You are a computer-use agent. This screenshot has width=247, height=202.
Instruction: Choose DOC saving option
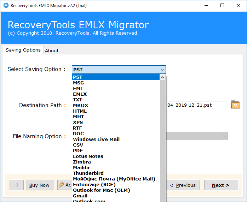[x=116, y=134]
